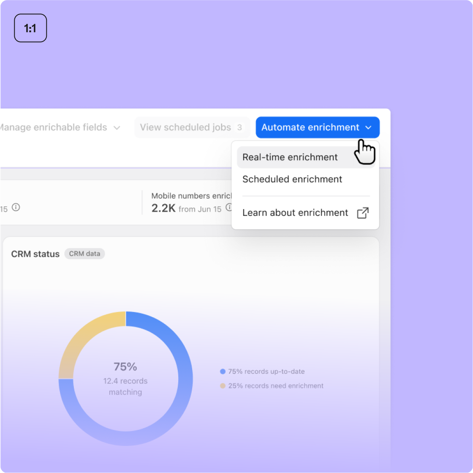
Task: Click the 25% records need enrichment legend text
Action: point(276,386)
